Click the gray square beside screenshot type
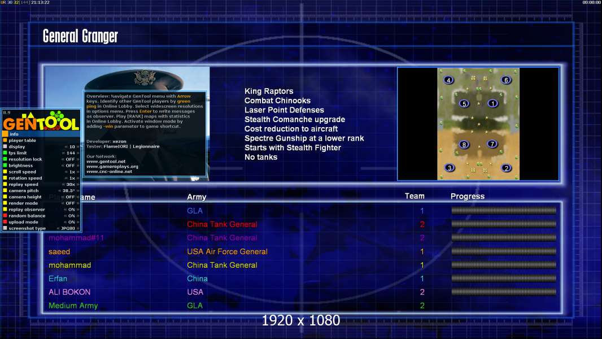The image size is (602, 339). click(5, 228)
